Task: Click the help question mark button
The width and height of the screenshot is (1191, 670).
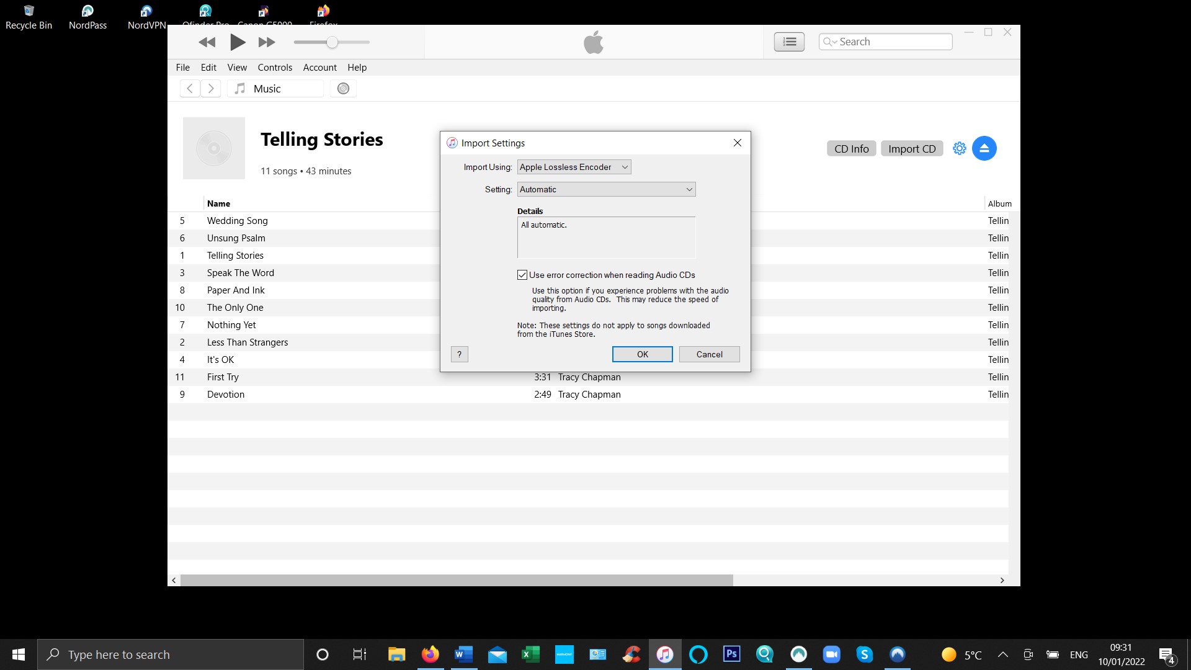Action: click(x=459, y=354)
